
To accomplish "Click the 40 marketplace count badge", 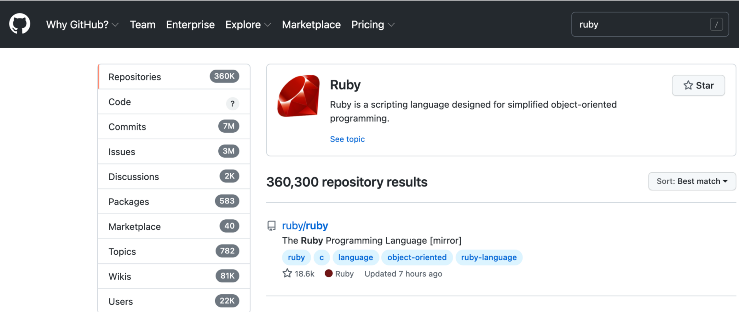I will [x=229, y=226].
